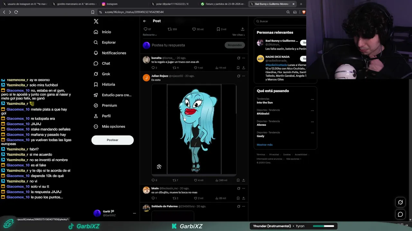Open more options on bksin's reply

tap(243, 188)
